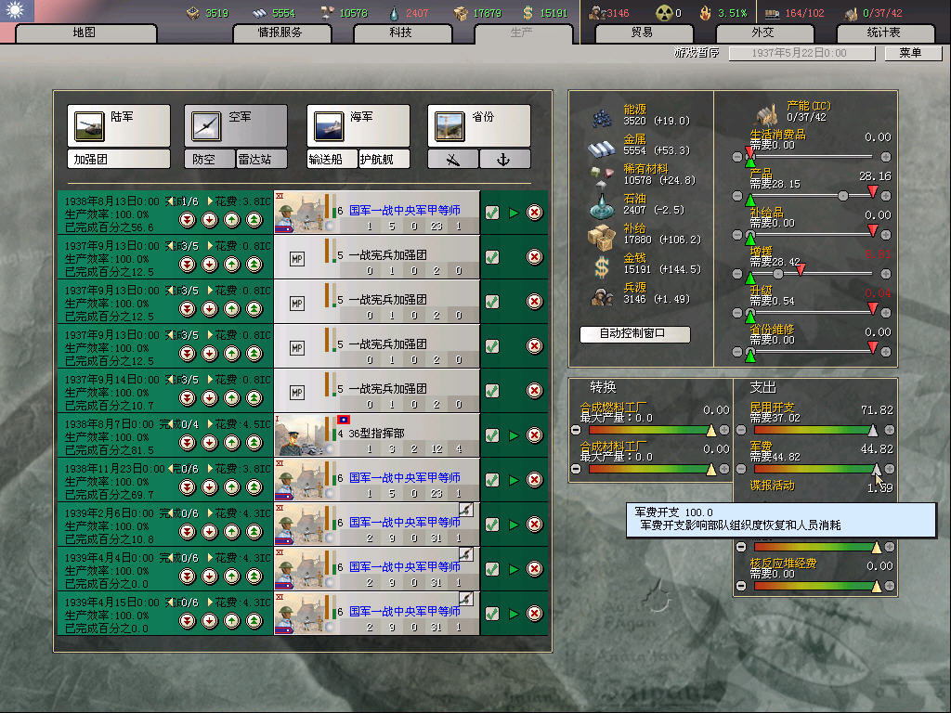Viewport: 951px width, 713px height.
Task: Move first production row to top priority
Action: pos(254,220)
